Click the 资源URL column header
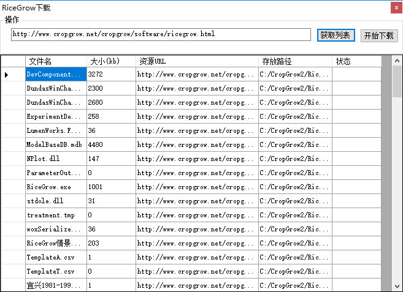Screen dimensions: 403x292 click(197, 61)
